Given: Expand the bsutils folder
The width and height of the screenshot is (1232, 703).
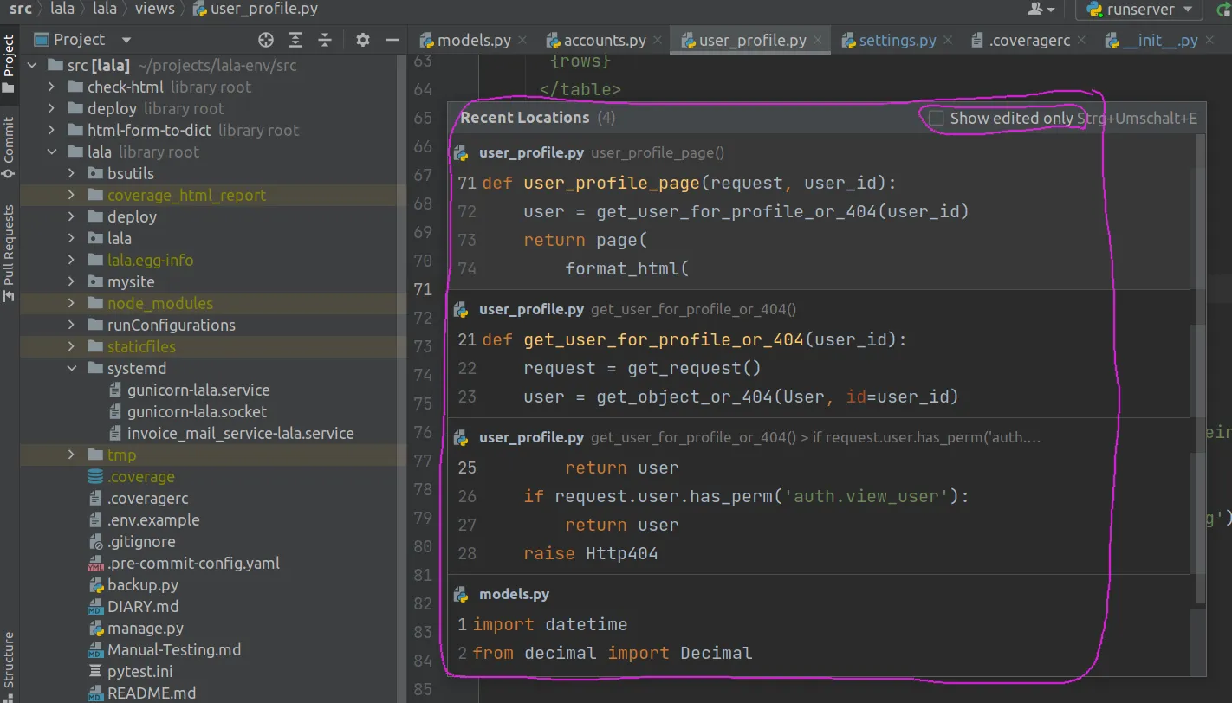Looking at the screenshot, I should pyautogui.click(x=72, y=174).
